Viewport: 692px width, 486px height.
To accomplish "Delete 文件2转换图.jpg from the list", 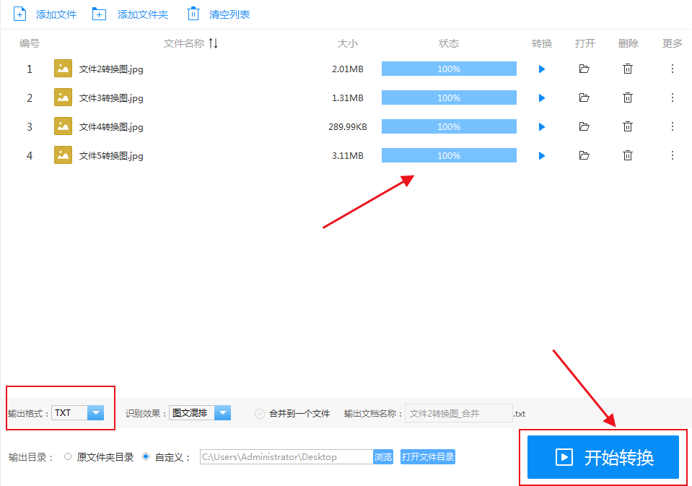I will click(x=628, y=69).
